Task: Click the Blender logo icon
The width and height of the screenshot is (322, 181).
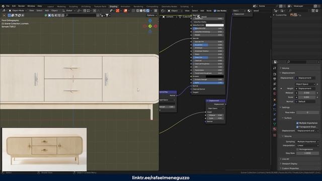Action: [3, 6]
